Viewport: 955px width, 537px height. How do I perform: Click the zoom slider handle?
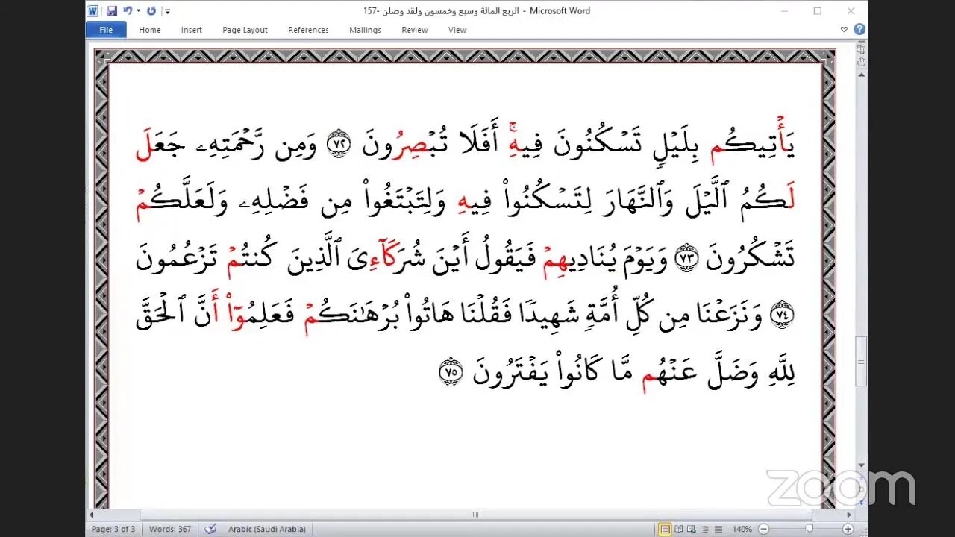[811, 529]
